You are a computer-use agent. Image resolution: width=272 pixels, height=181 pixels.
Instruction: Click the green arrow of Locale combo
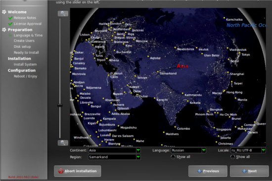(264, 150)
